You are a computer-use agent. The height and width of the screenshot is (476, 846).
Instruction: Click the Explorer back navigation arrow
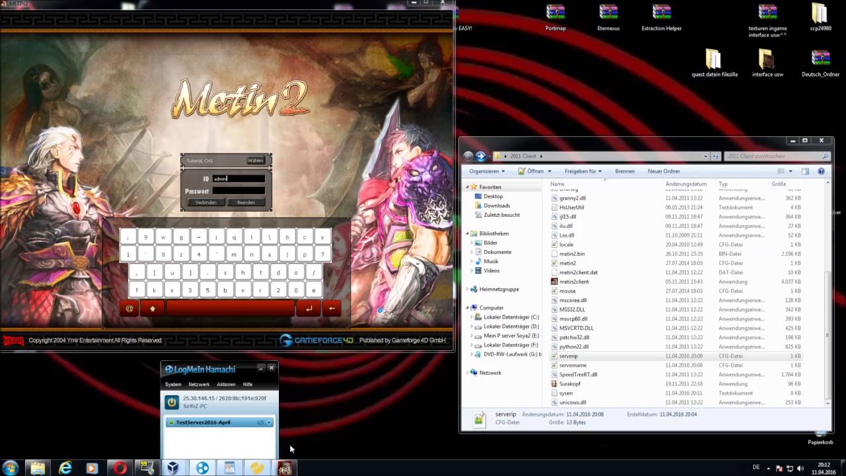click(469, 156)
